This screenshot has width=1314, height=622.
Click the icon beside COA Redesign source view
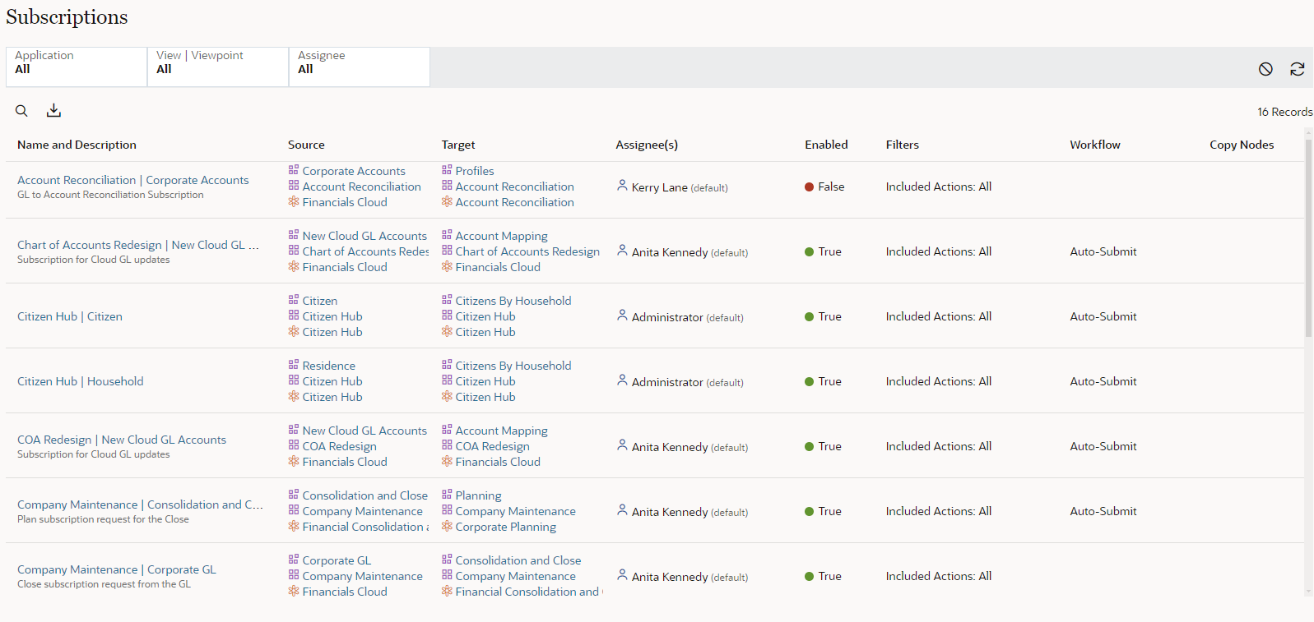click(294, 445)
